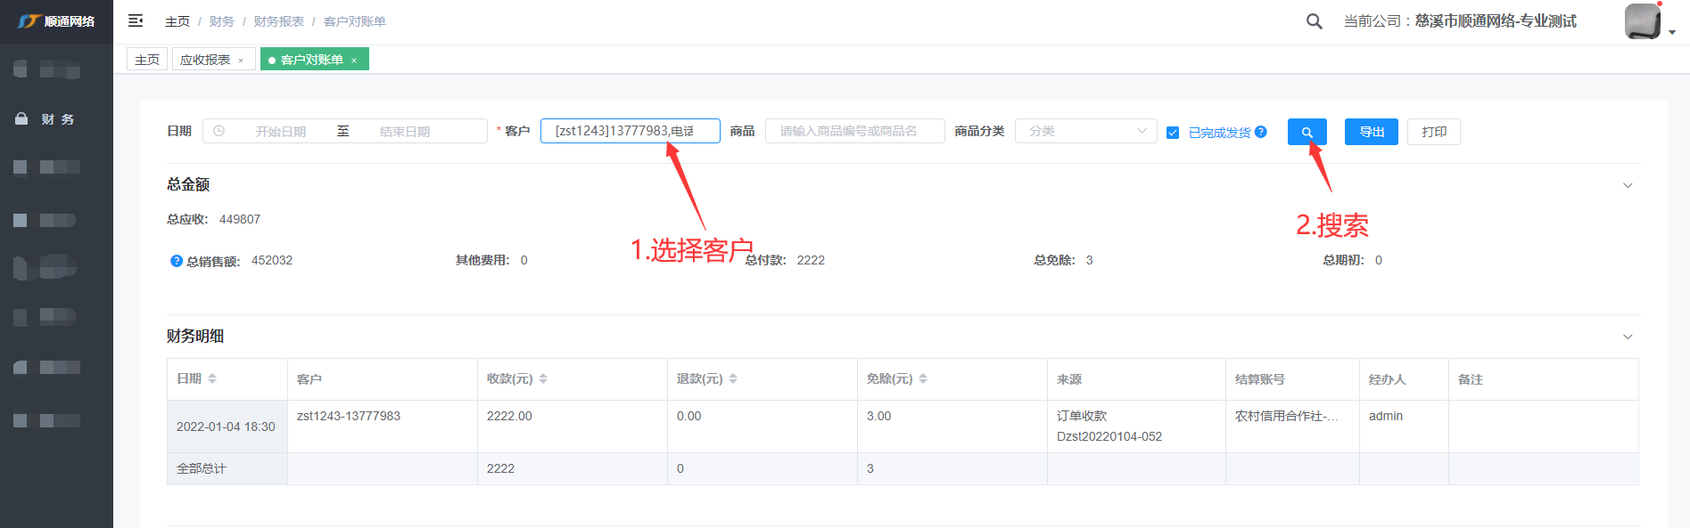Collapse the 财务明细 section
This screenshot has width=1690, height=528.
(x=1627, y=337)
